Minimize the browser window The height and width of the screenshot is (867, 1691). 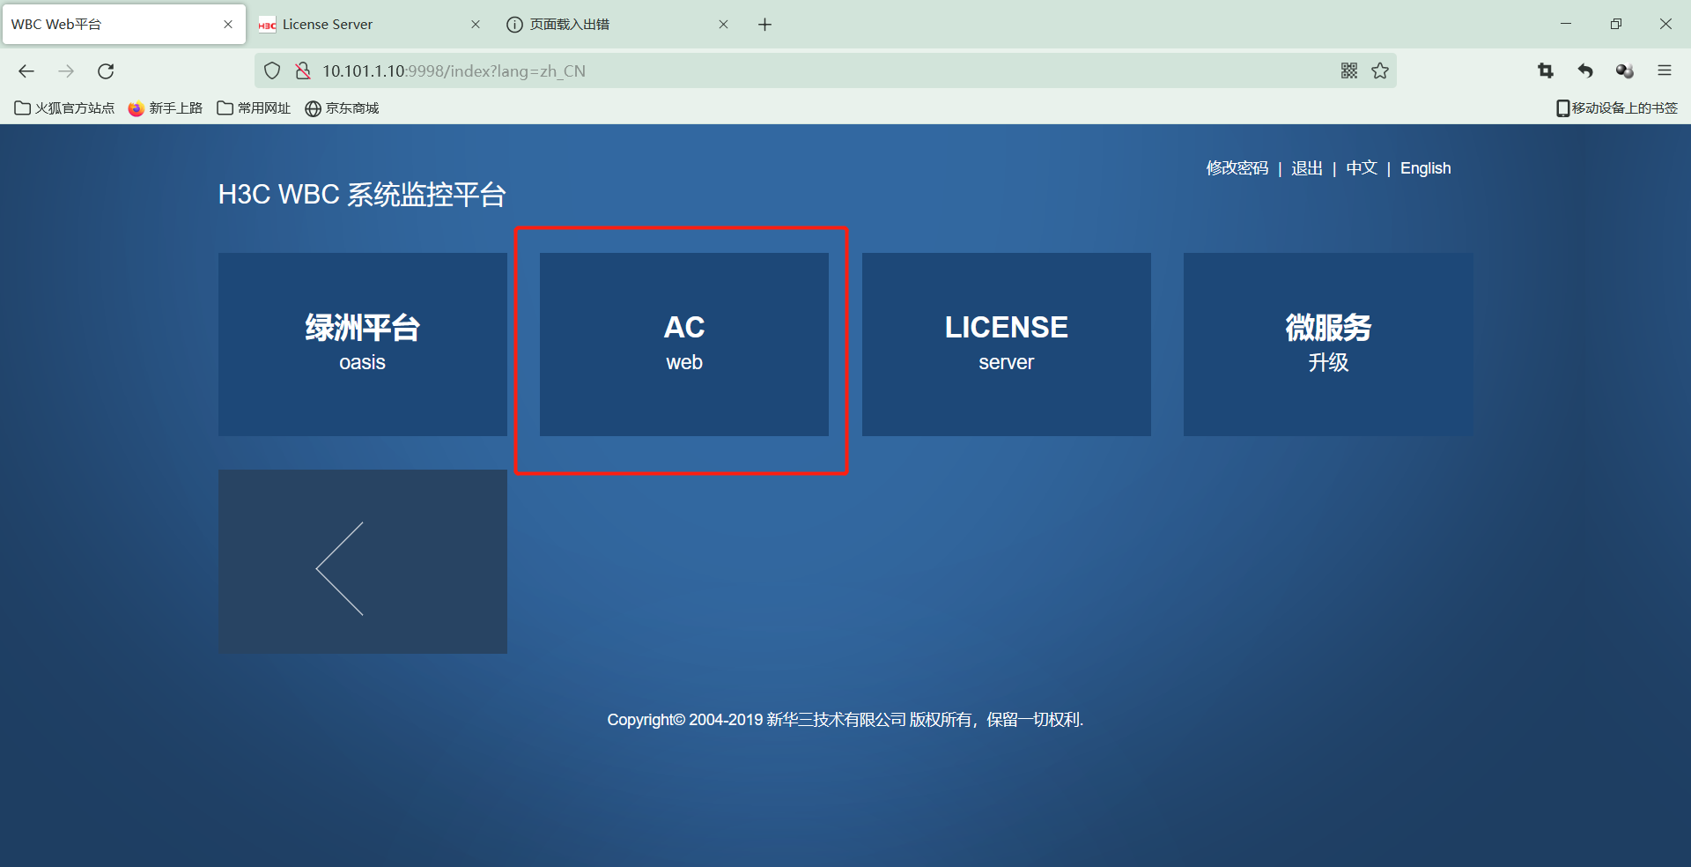point(1566,24)
